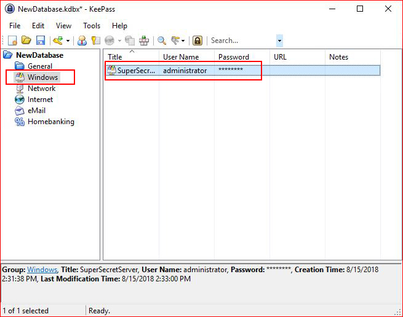Click the masked password cell in entry row

coord(231,70)
